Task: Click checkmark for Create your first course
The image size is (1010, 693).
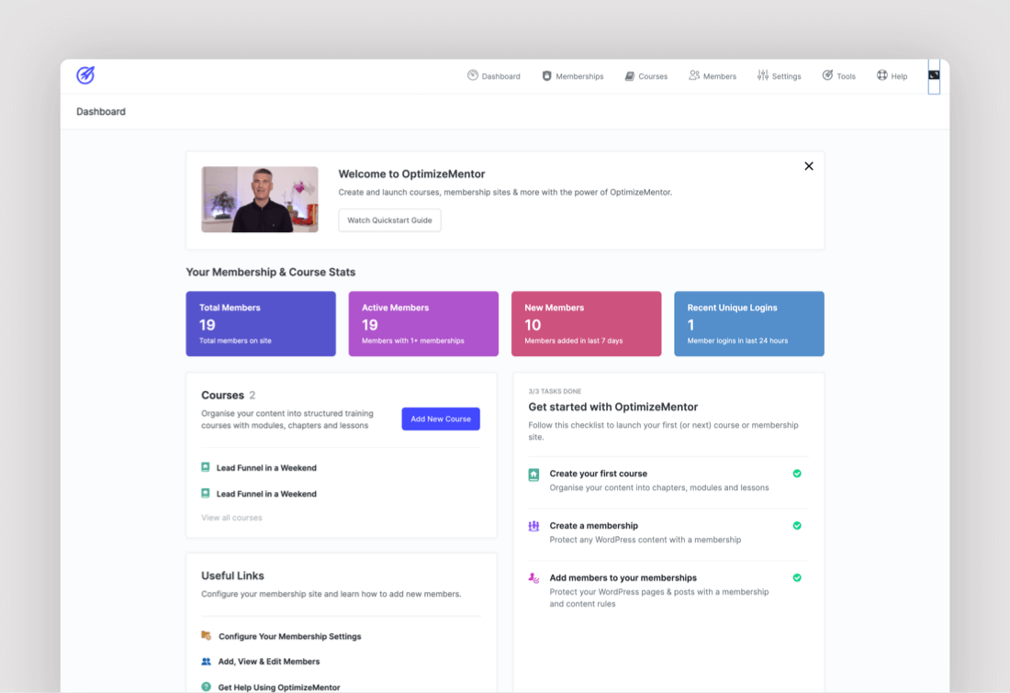Action: tap(797, 474)
